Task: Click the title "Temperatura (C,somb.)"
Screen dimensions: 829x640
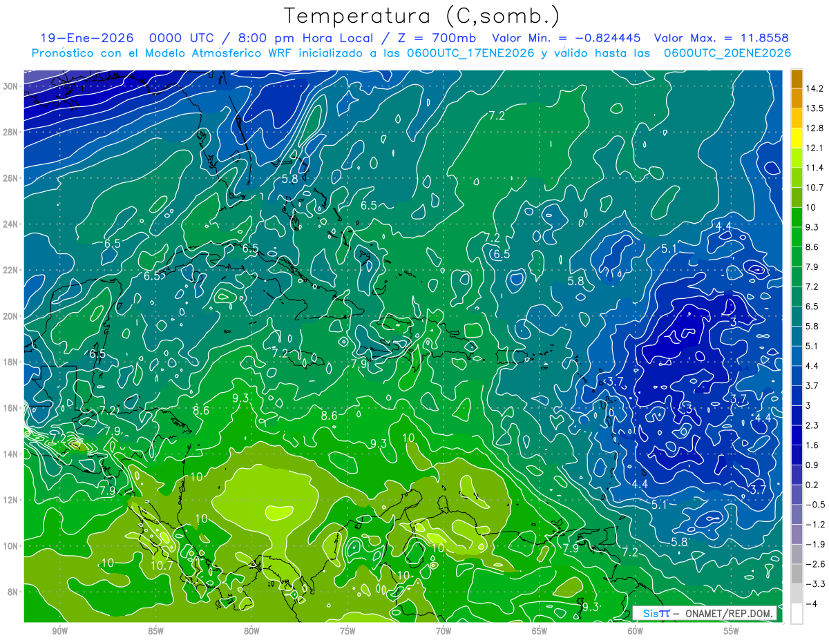Action: (422, 17)
